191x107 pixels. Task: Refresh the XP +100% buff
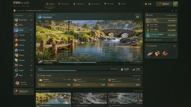click(x=172, y=21)
